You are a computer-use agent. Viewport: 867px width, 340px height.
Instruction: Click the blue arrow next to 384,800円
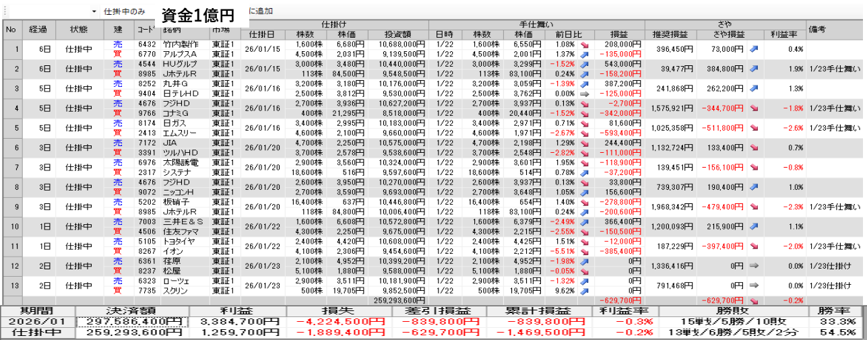coord(754,69)
